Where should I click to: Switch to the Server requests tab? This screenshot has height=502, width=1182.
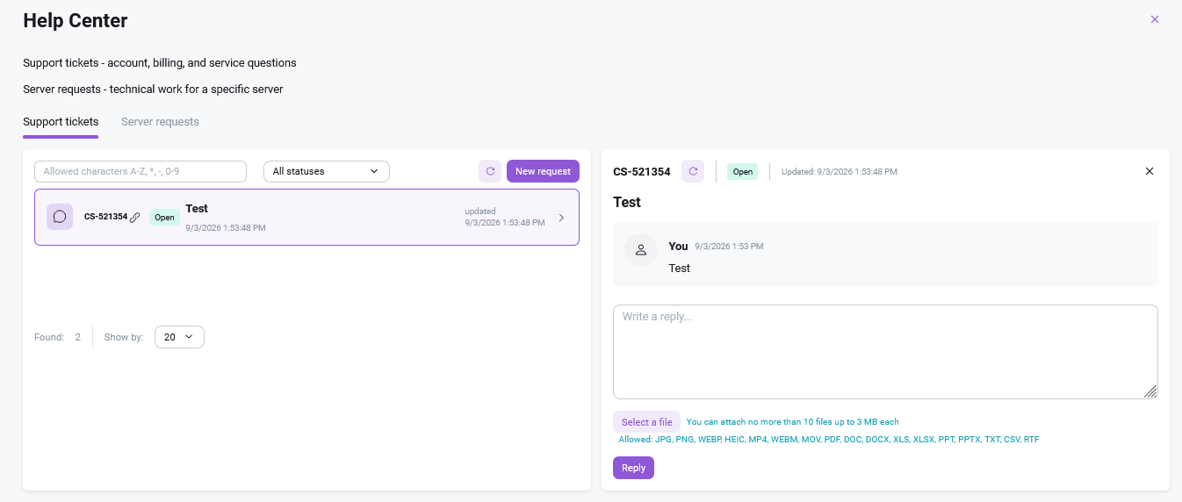coord(160,122)
